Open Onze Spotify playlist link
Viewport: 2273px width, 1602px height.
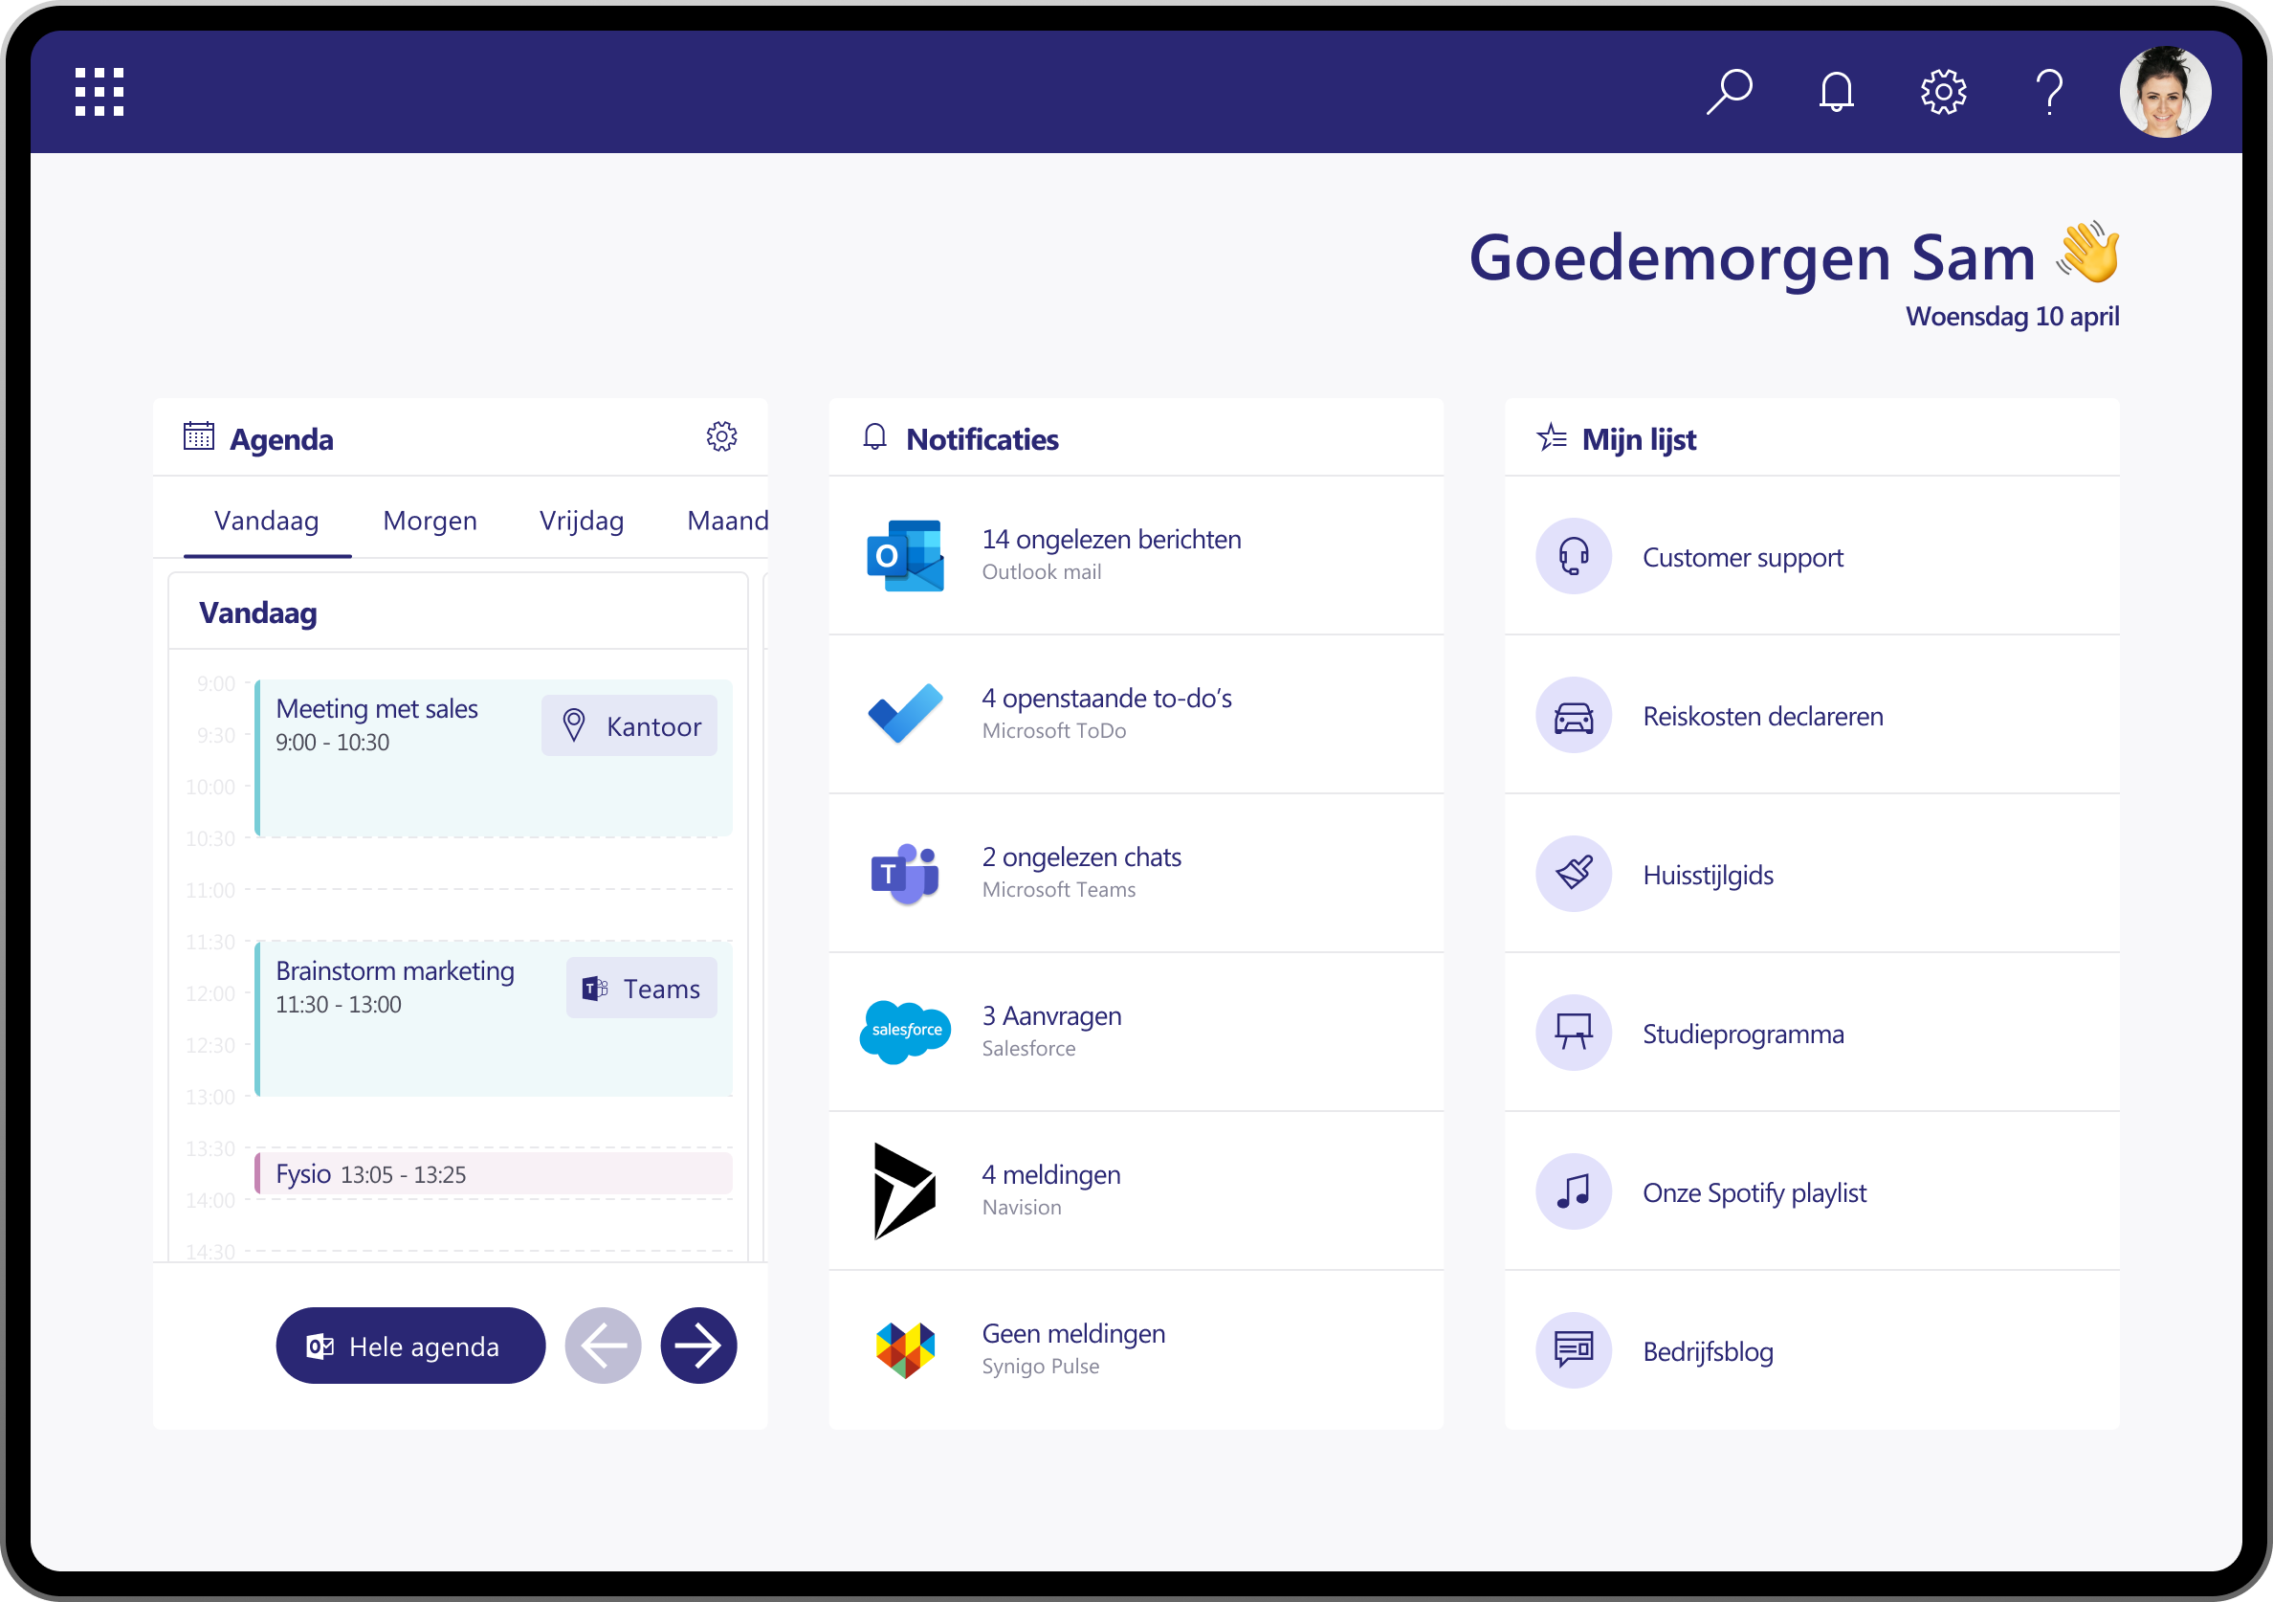pos(1754,1192)
